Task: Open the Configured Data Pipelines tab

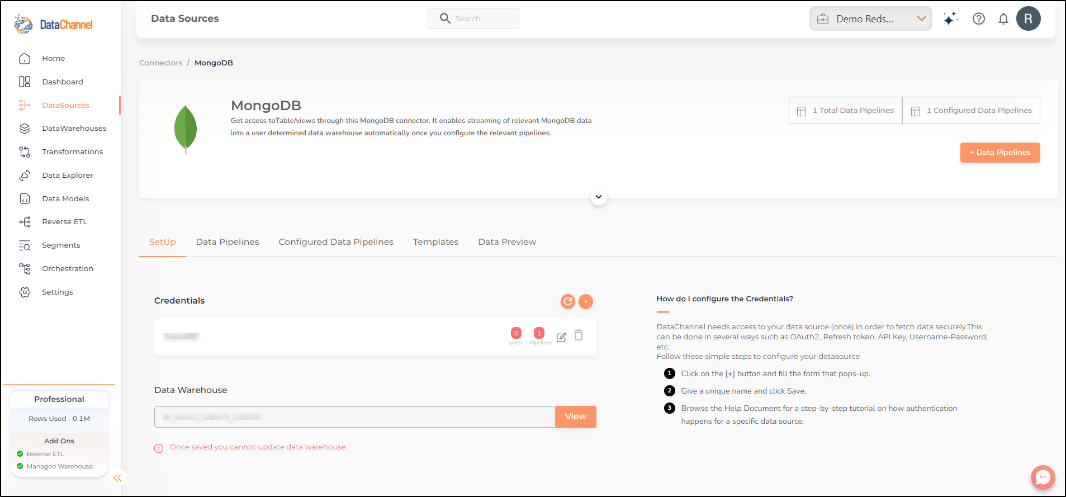Action: pos(336,242)
